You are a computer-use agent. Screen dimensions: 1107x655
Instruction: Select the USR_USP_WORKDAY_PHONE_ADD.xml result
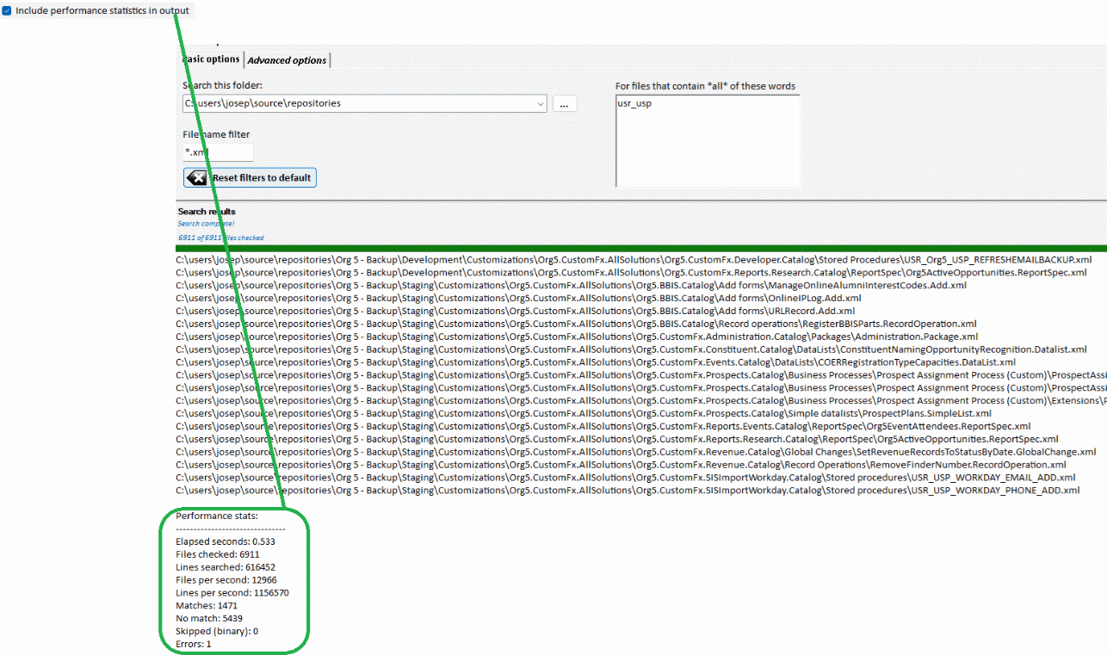click(628, 491)
